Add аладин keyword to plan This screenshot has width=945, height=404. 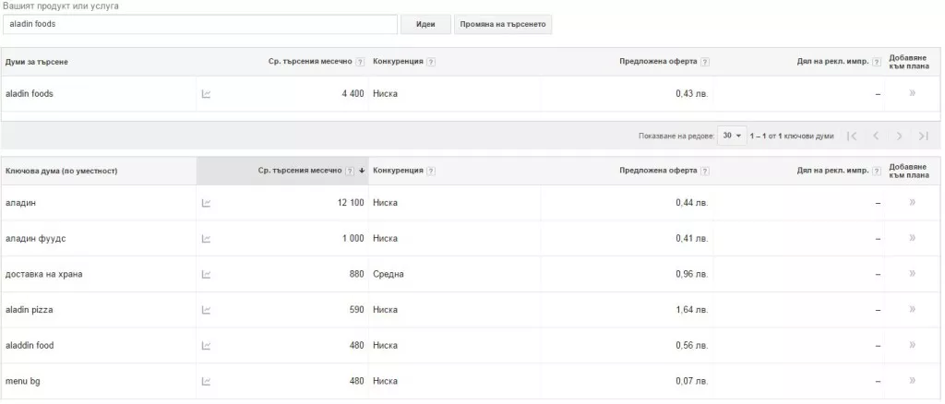tap(913, 202)
